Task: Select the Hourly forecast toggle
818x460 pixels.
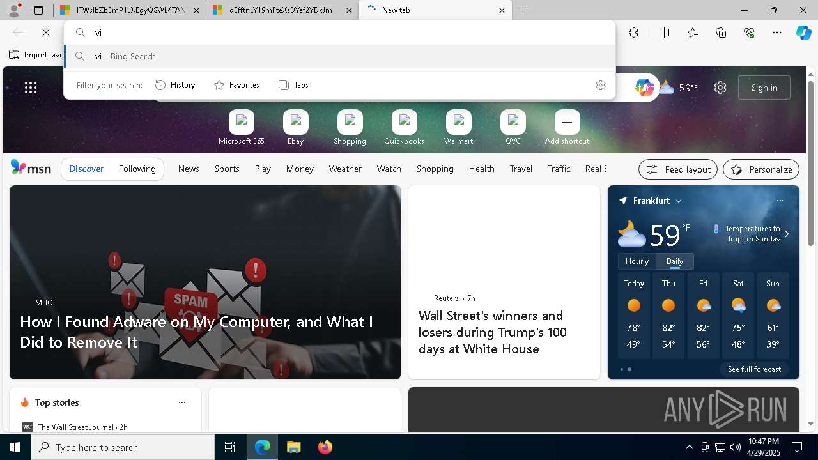Action: (x=637, y=261)
